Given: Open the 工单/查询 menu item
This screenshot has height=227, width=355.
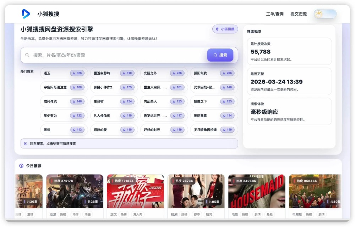Looking at the screenshot, I should (x=275, y=14).
